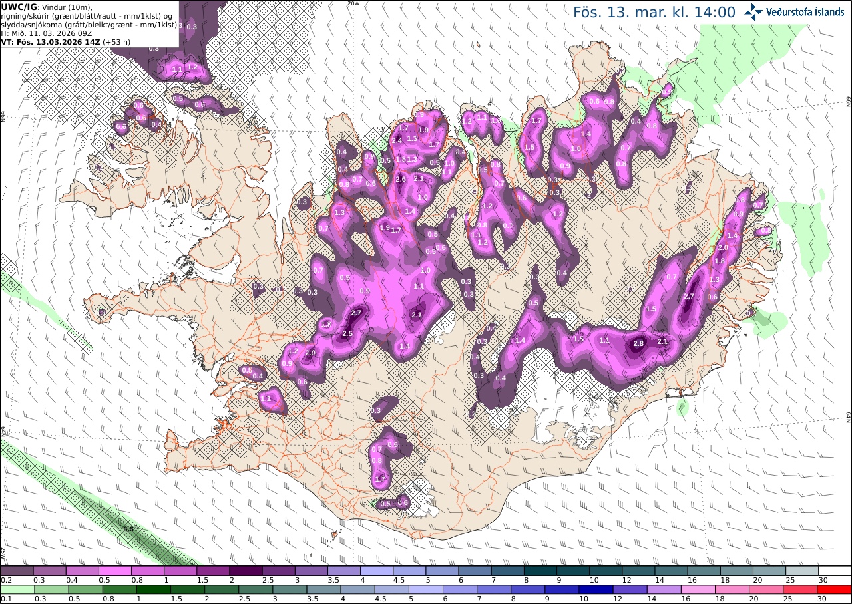The height and width of the screenshot is (604, 852).
Task: Click the 'Veðurstofa Íslands' logo text
Action: click(805, 11)
